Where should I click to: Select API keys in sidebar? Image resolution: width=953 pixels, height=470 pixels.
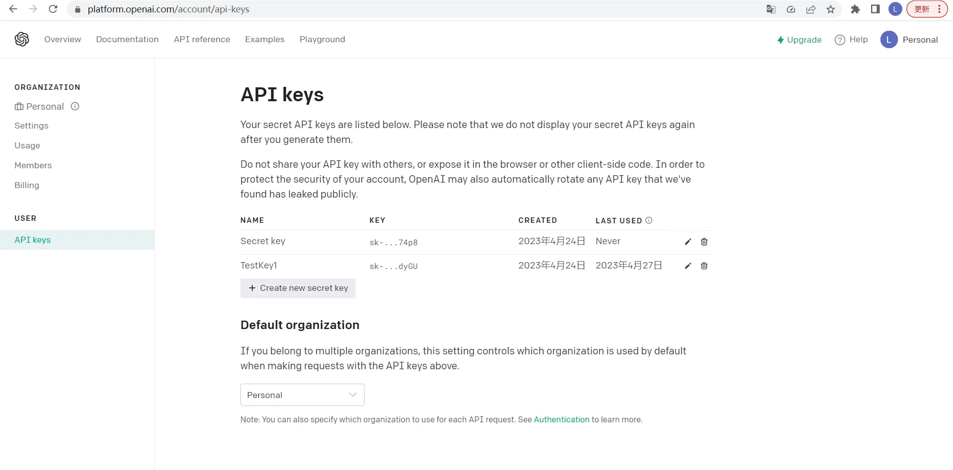(77, 240)
